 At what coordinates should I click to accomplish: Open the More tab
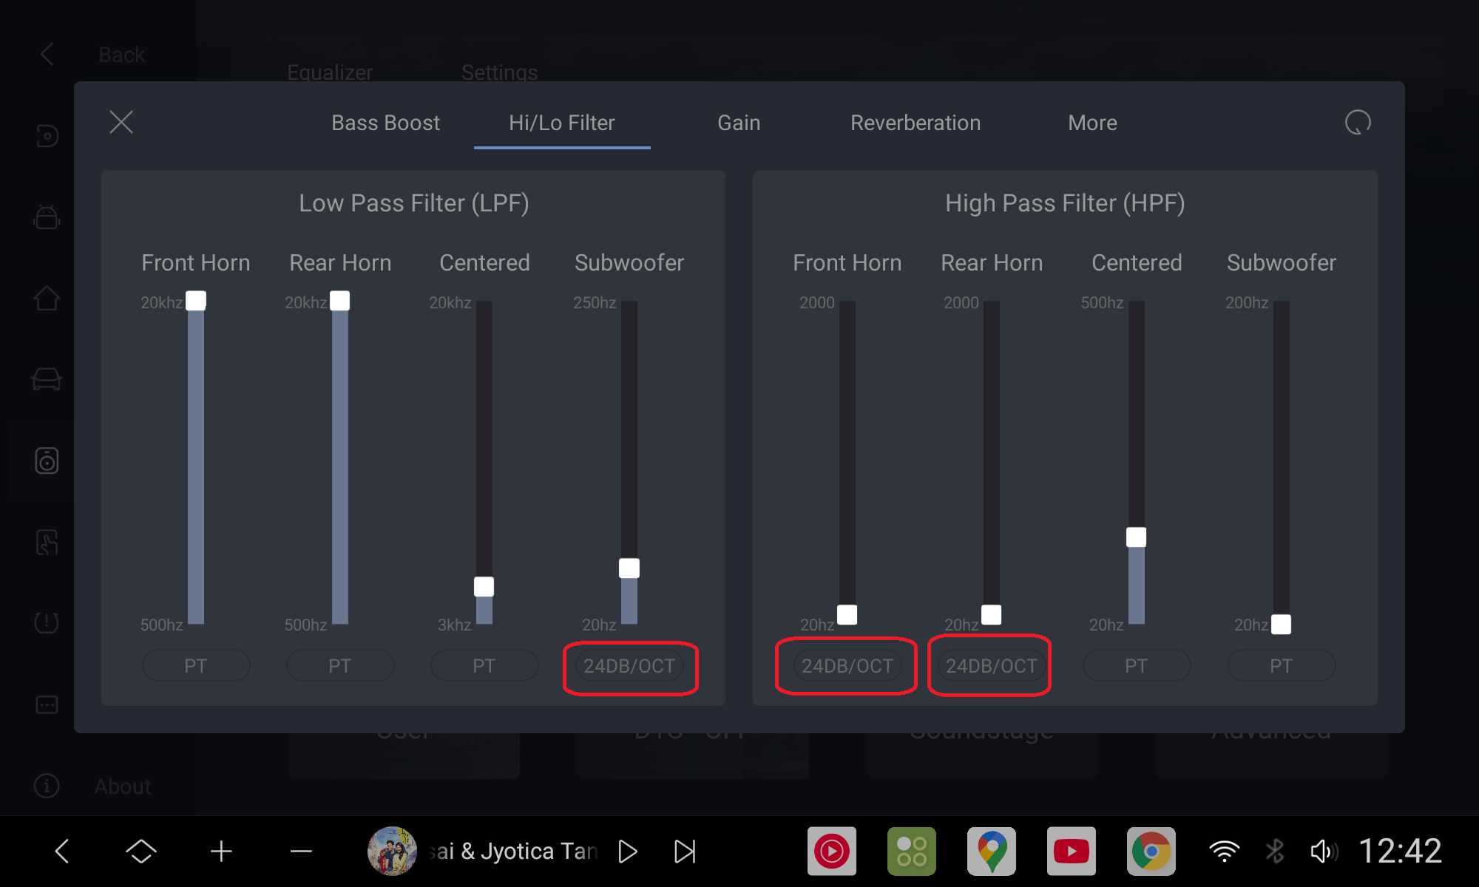[x=1092, y=123]
